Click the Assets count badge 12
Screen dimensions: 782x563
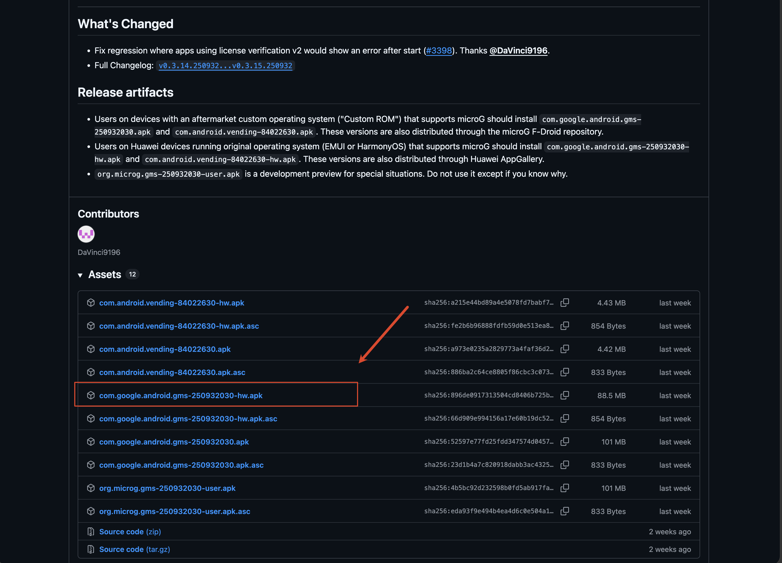tap(132, 274)
